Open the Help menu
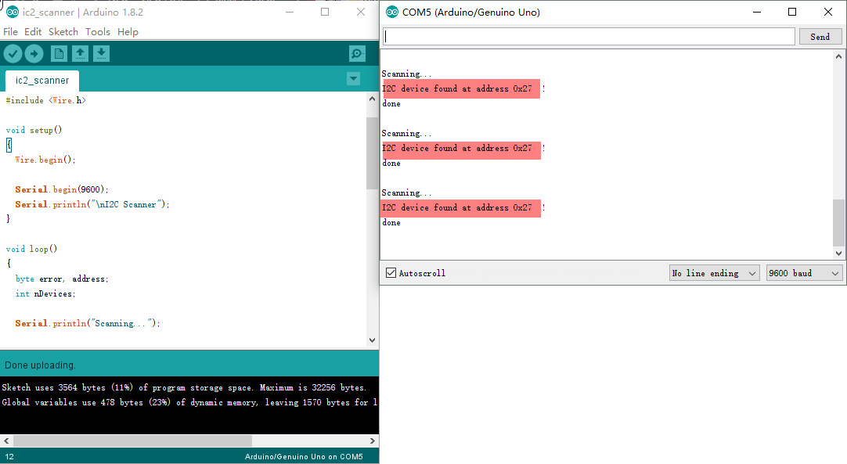 click(128, 32)
